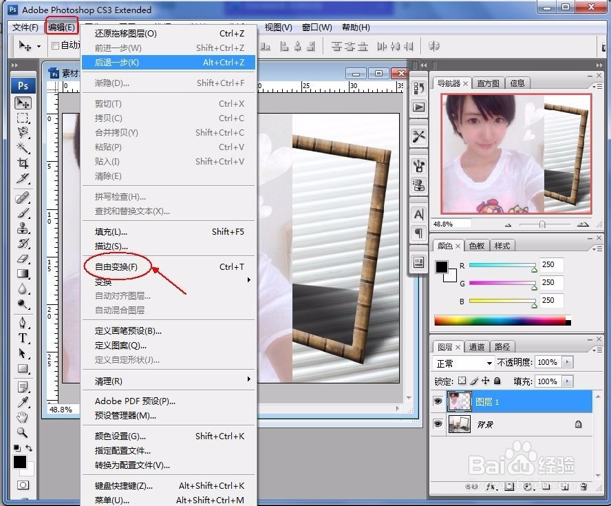The width and height of the screenshot is (611, 506).
Task: Select the Notes tool
Action: [23, 387]
